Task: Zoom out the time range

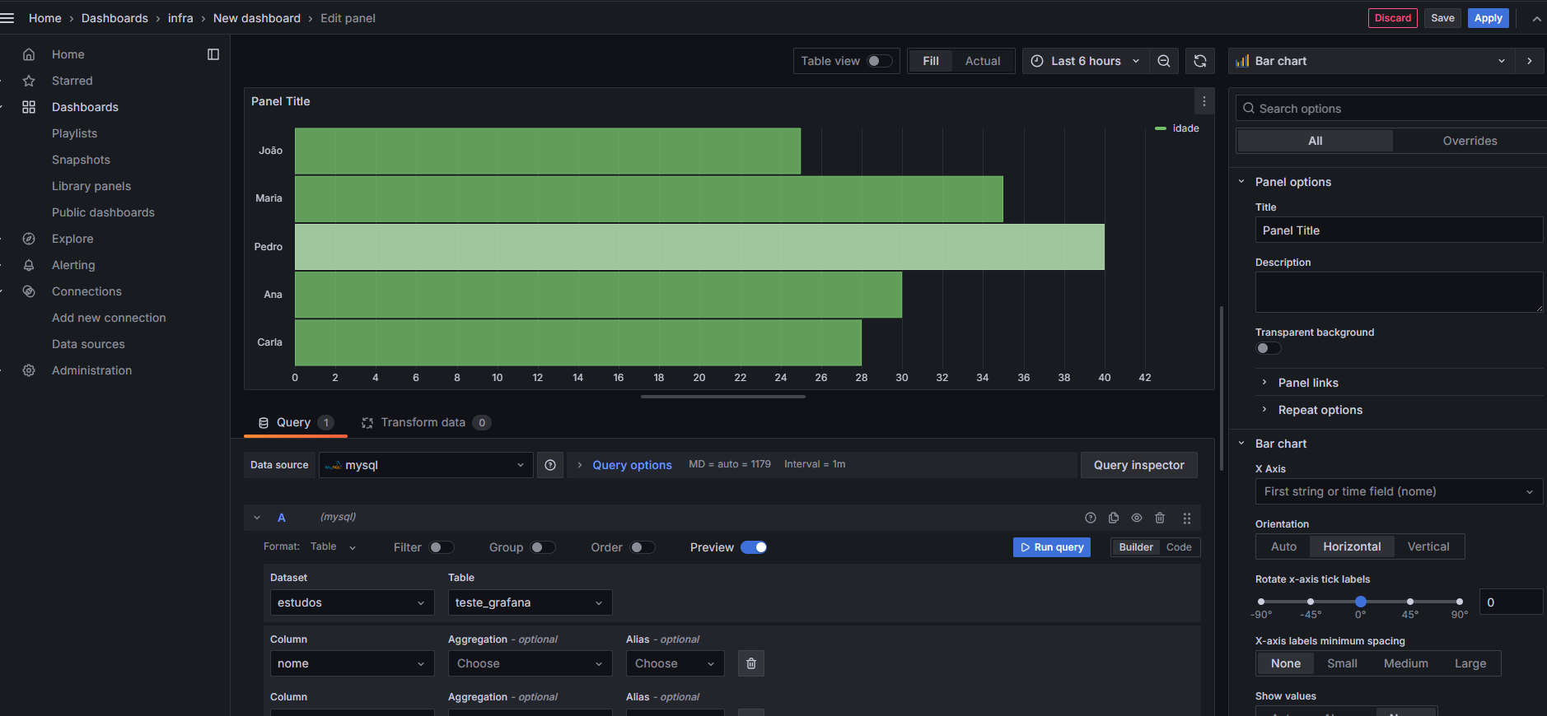Action: [1164, 61]
